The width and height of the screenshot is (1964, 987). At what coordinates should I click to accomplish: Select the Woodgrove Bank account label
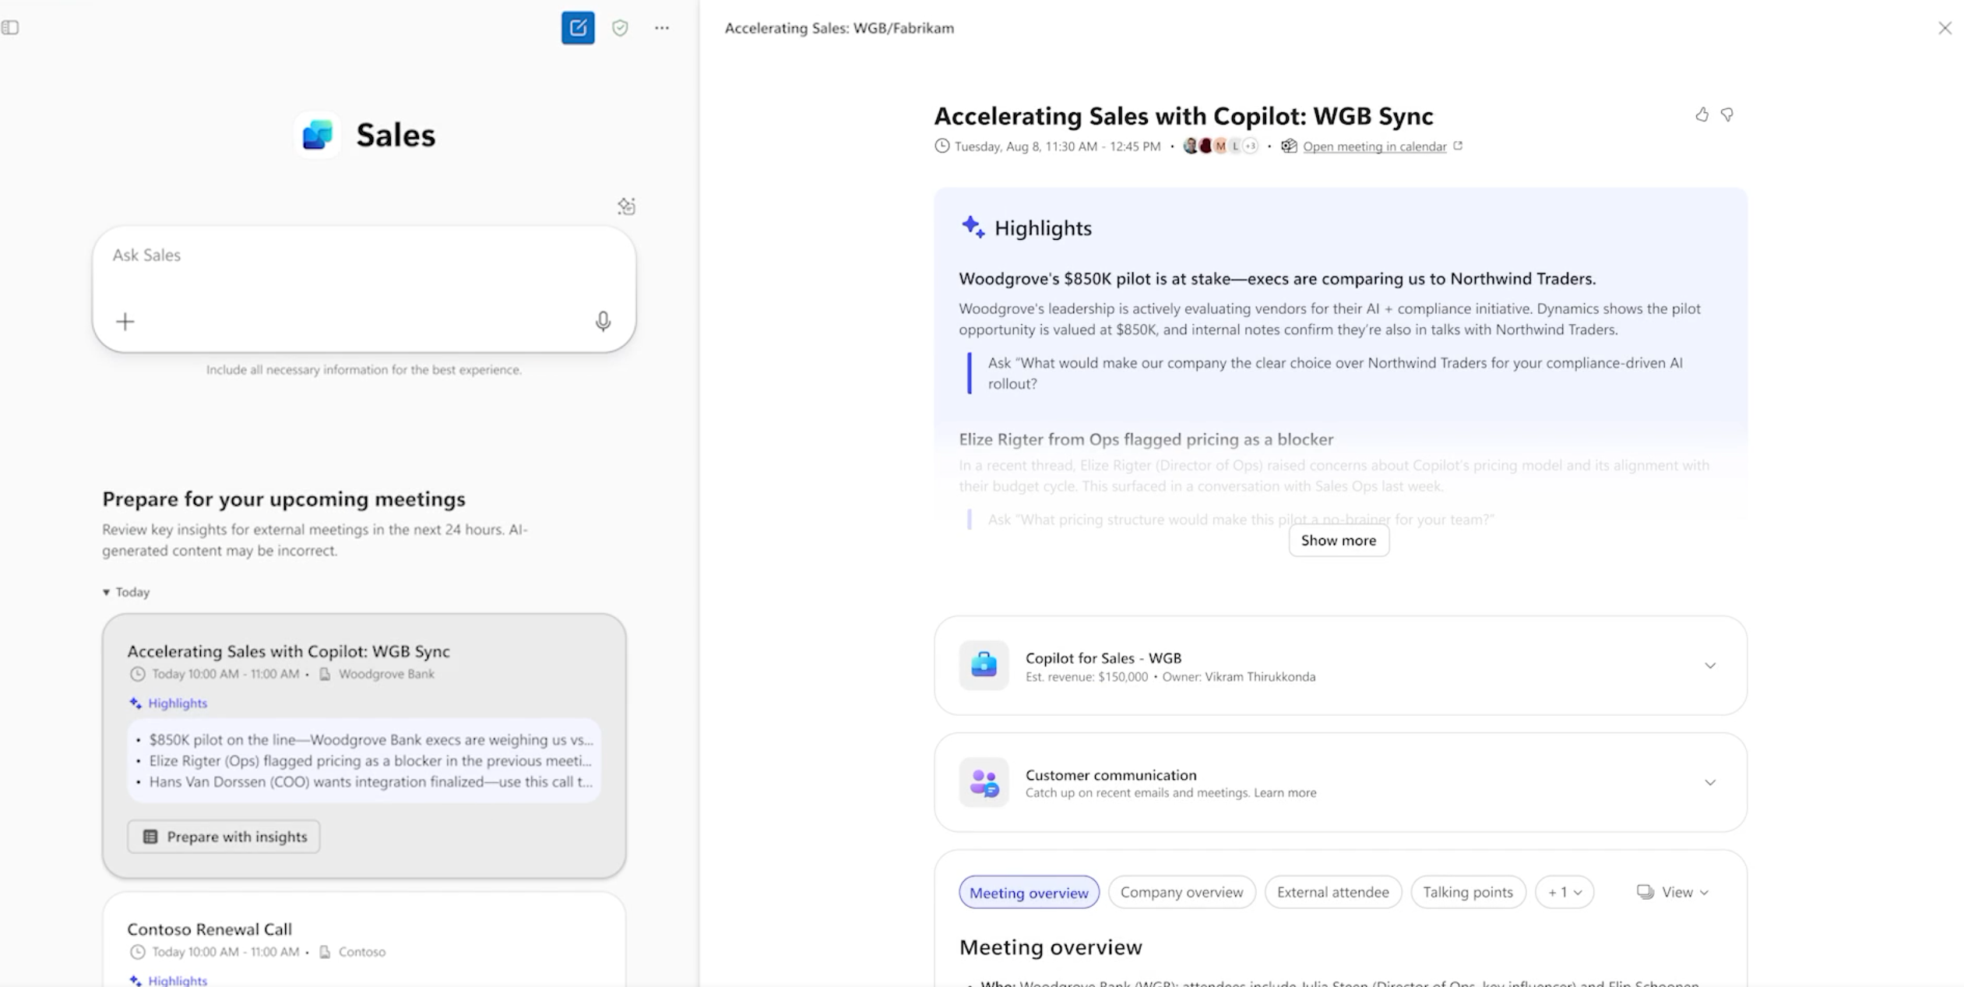click(x=386, y=674)
